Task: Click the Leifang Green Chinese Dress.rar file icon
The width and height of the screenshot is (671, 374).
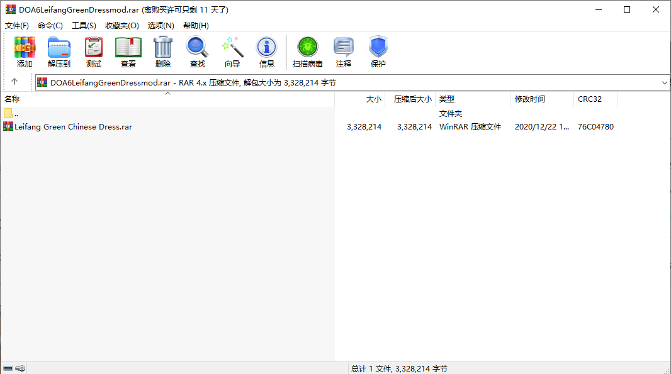Action: click(x=8, y=126)
